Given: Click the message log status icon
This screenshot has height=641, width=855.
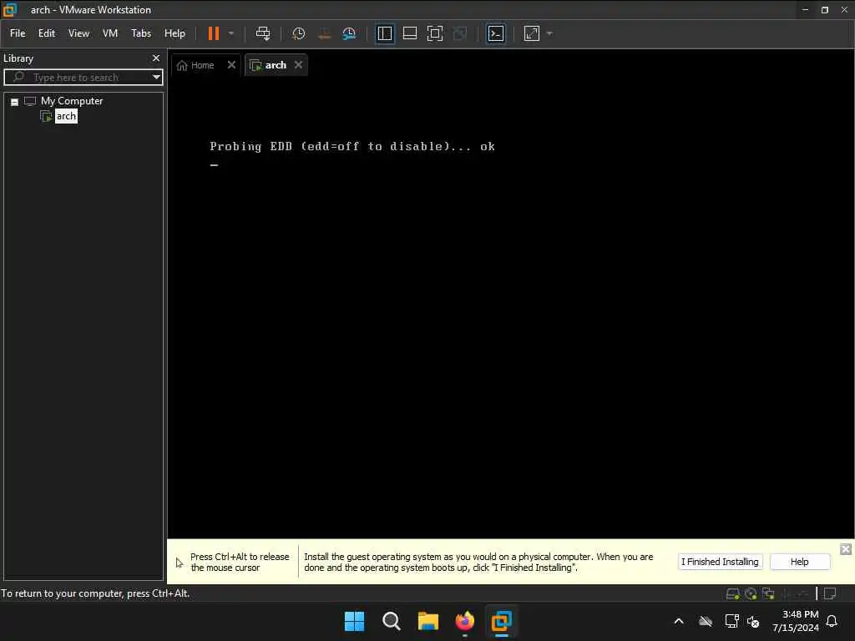Looking at the screenshot, I should [x=830, y=593].
